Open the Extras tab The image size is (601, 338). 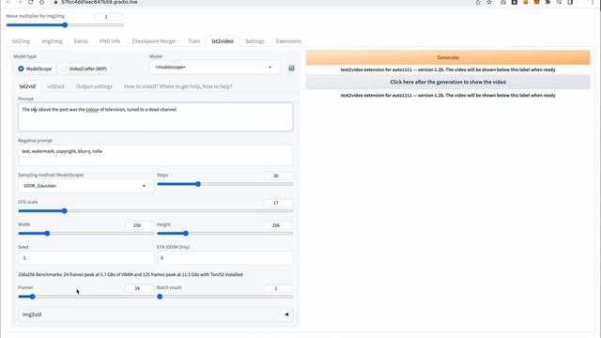(81, 41)
